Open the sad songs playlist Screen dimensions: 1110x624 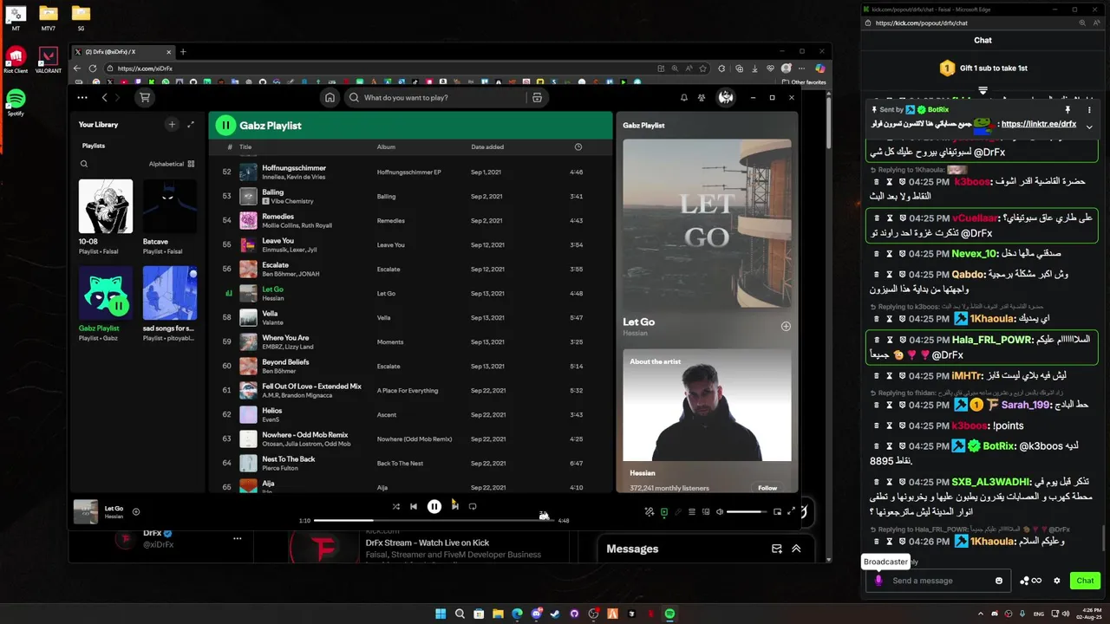(170, 304)
